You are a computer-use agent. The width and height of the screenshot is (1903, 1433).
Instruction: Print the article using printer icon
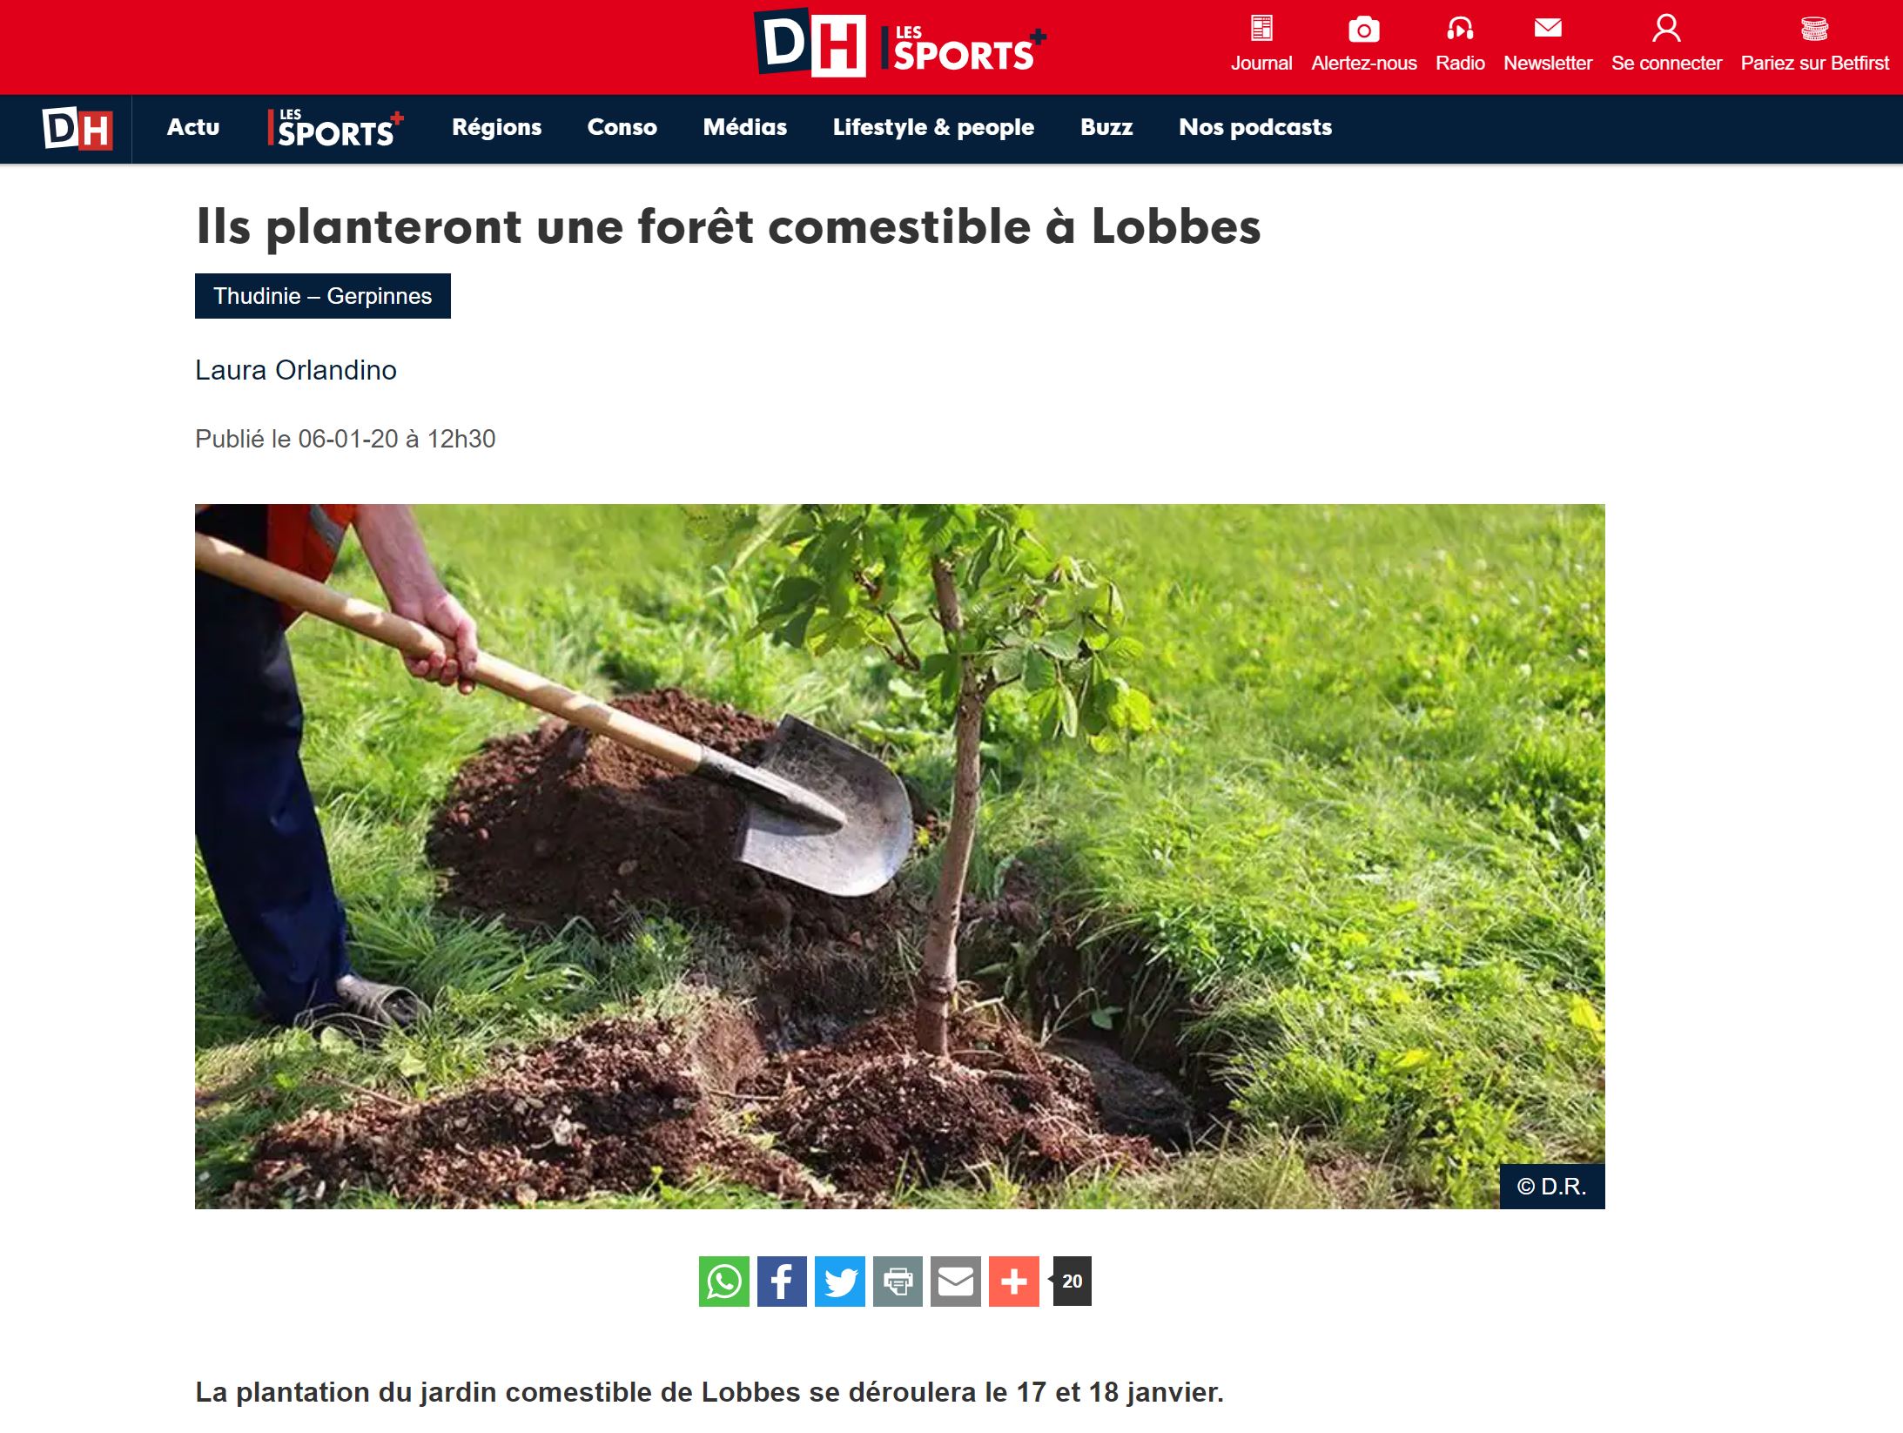[898, 1281]
